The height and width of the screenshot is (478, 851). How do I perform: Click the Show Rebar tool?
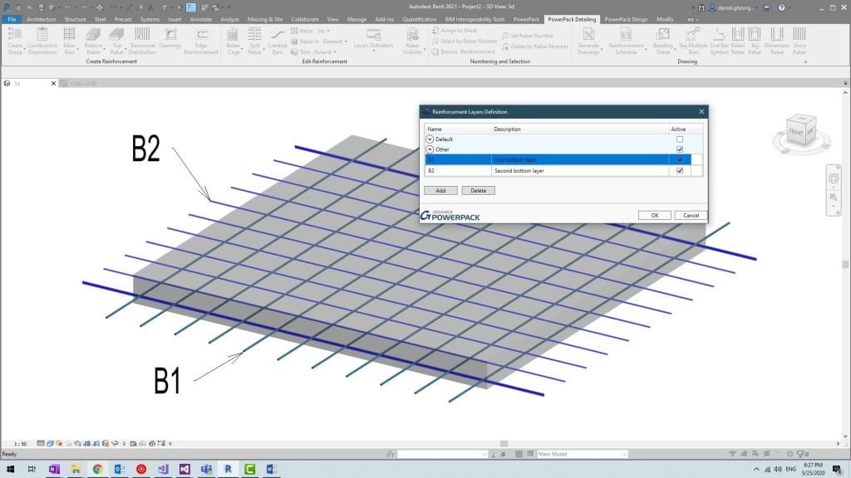[x=799, y=41]
